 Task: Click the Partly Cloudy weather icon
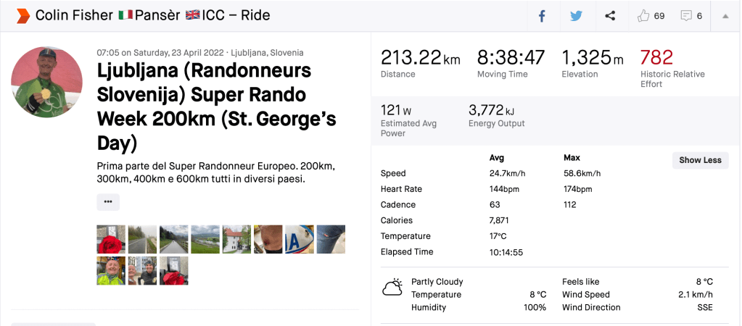[392, 288]
